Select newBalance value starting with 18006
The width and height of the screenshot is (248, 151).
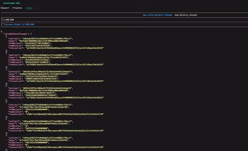[x=41, y=79]
